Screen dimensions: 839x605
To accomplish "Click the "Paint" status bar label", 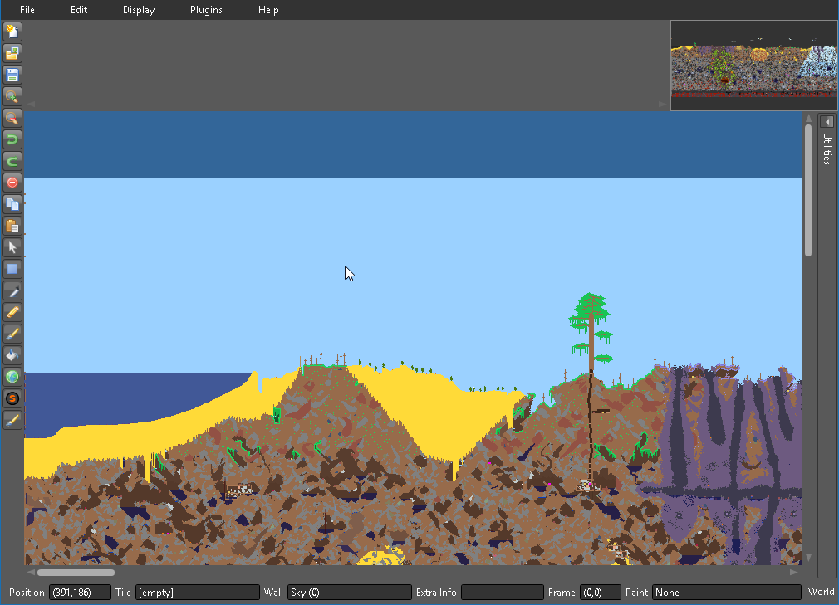I will 637,593.
